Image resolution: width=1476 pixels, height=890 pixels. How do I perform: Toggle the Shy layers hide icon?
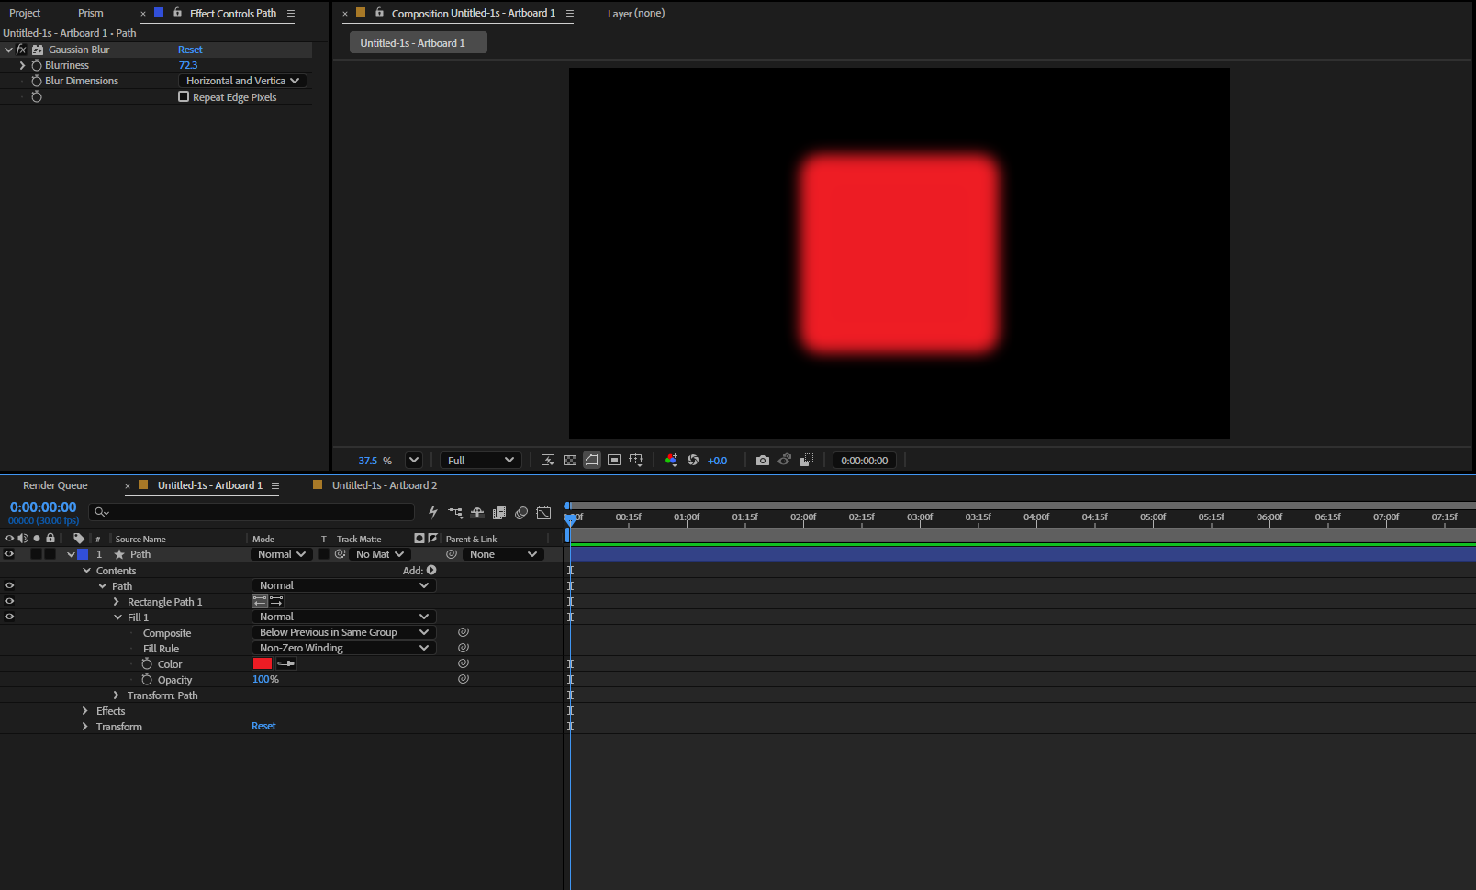(477, 512)
